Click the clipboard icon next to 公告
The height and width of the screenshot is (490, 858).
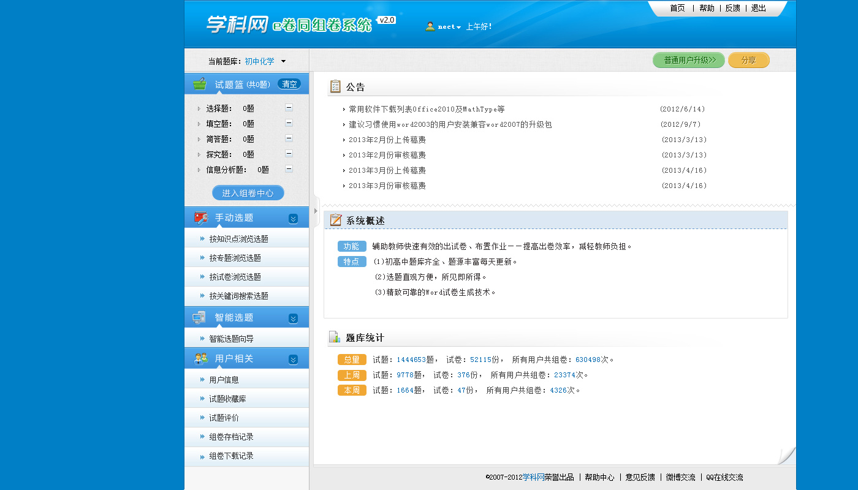click(335, 86)
